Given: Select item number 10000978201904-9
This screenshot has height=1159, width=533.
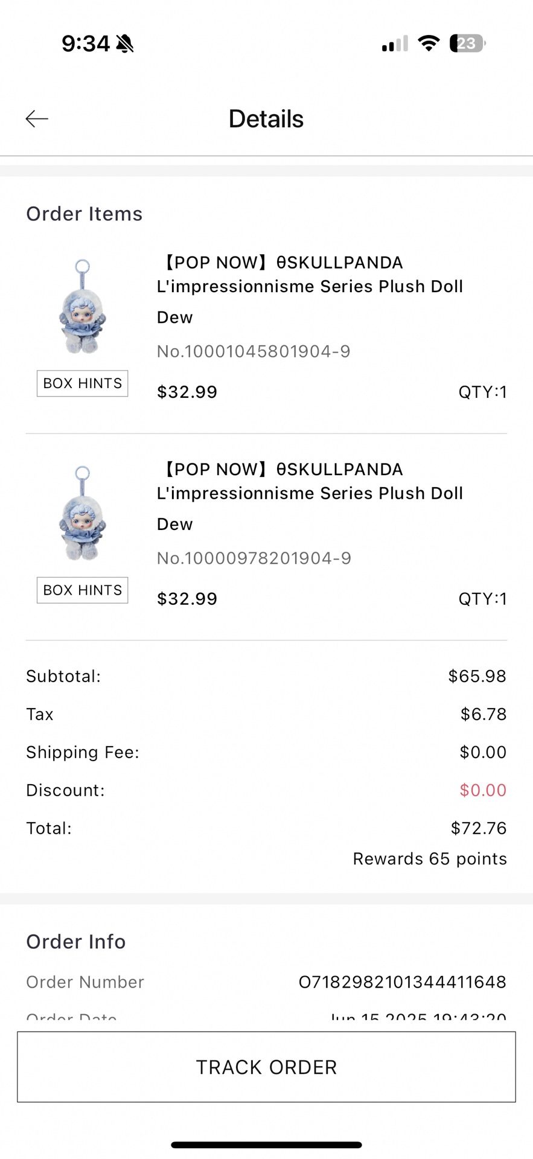Looking at the screenshot, I should pyautogui.click(x=254, y=558).
